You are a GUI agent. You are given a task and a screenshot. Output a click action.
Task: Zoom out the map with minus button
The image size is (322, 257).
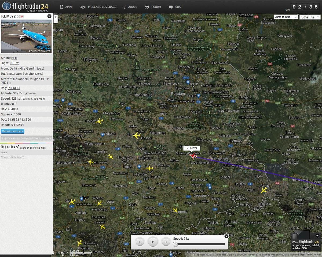(x=56, y=21)
